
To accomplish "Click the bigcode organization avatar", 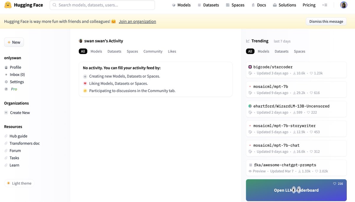I will (250, 67).
